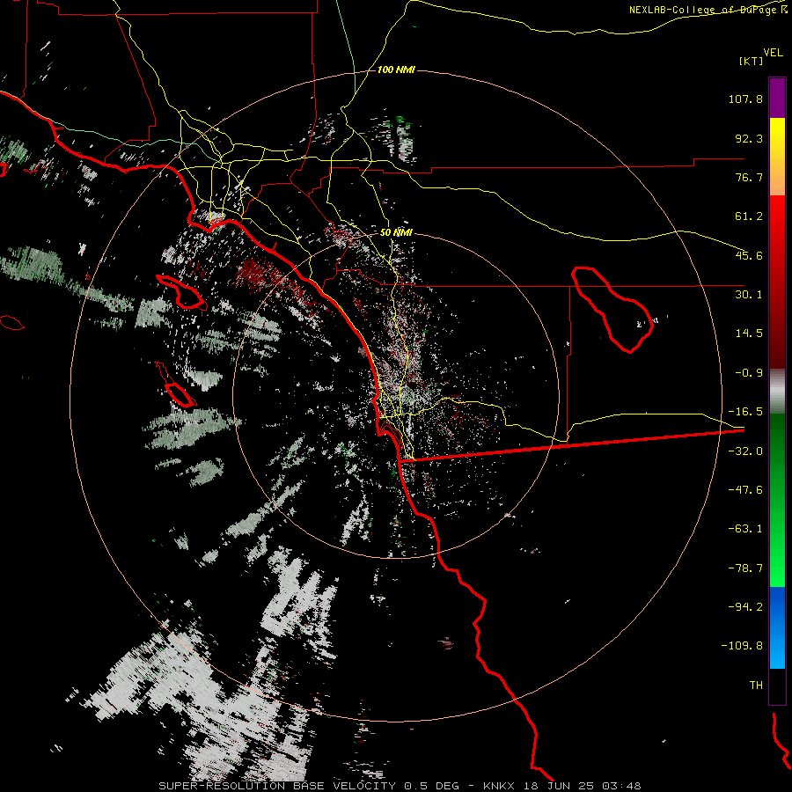The width and height of the screenshot is (792, 792).
Task: Select the -47.6 velocity scale value
Action: pos(745,490)
